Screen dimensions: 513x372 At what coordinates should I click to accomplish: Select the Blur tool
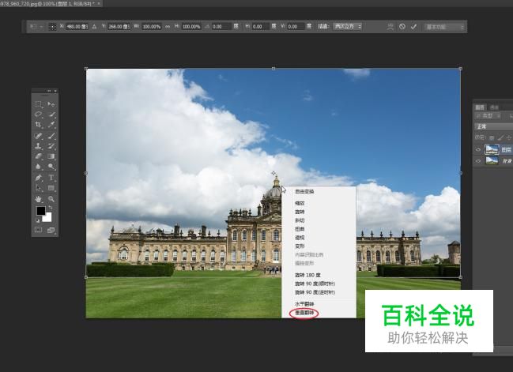click(x=39, y=167)
